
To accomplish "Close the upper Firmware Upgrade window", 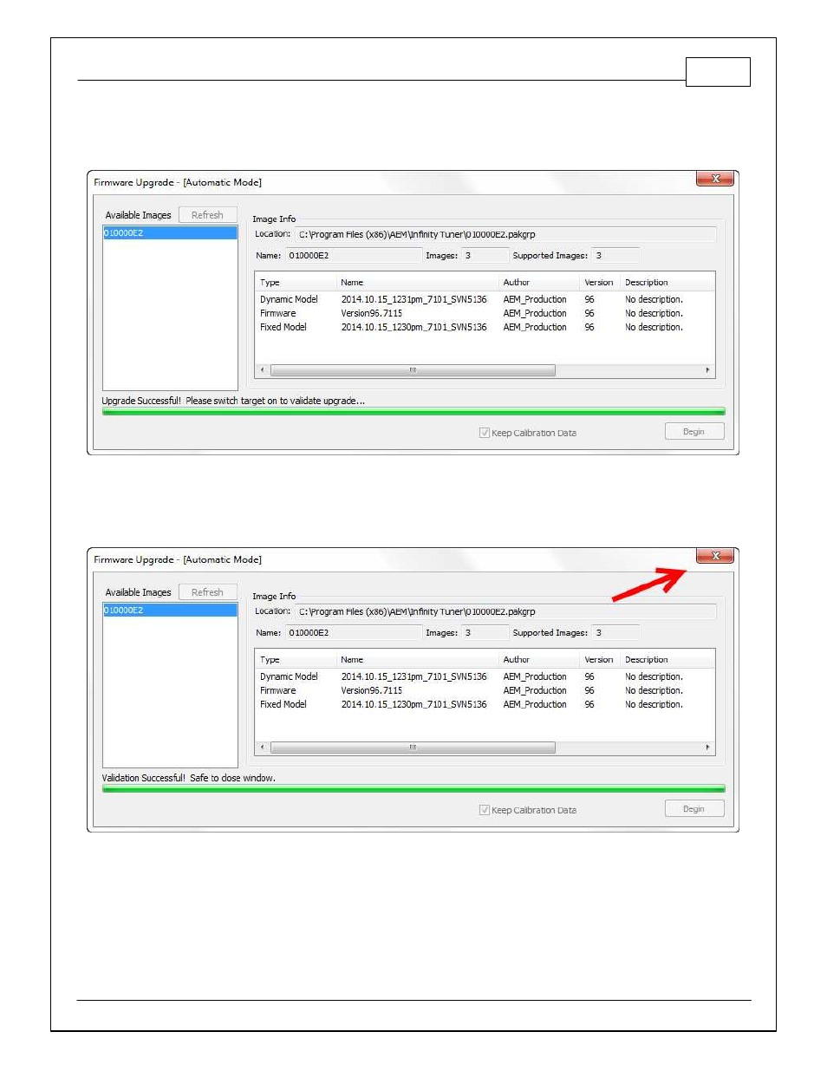I will click(x=715, y=179).
